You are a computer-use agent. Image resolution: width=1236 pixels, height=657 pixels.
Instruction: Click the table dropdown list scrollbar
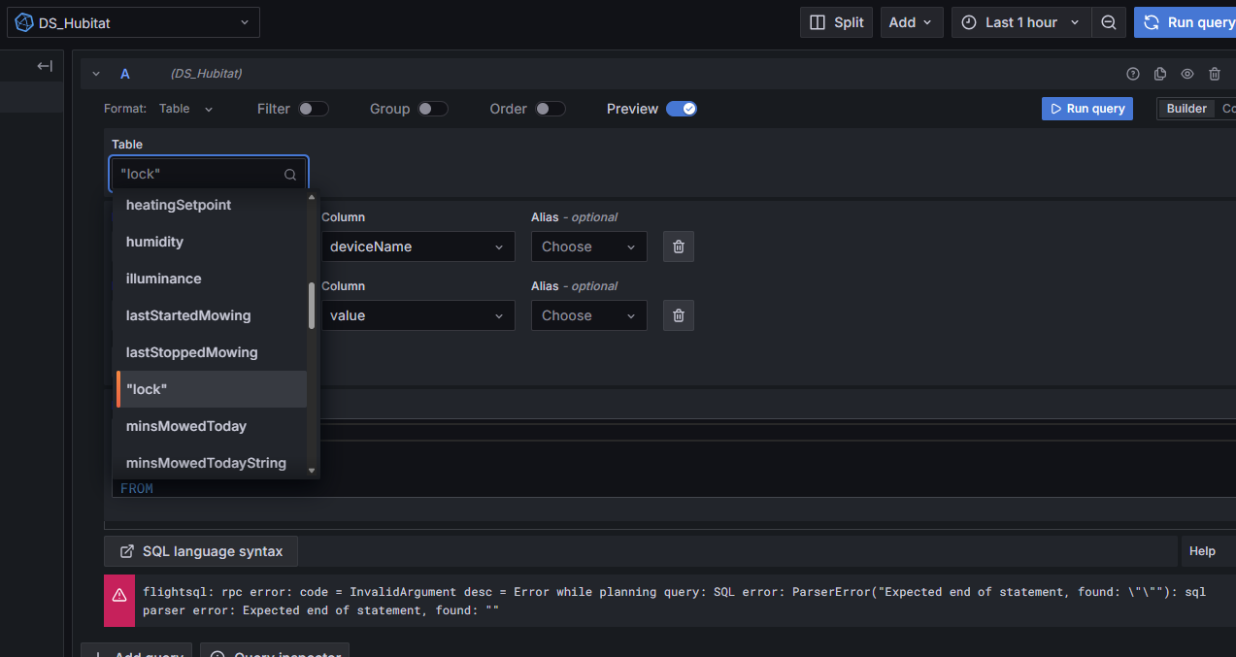coord(312,306)
